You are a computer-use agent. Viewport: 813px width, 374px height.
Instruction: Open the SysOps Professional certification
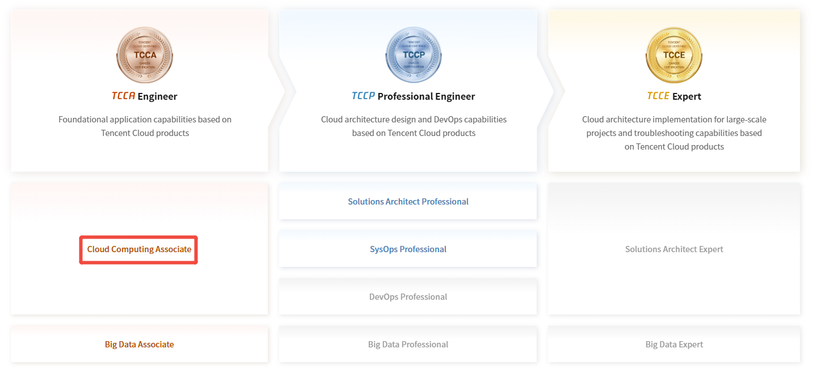tap(408, 249)
